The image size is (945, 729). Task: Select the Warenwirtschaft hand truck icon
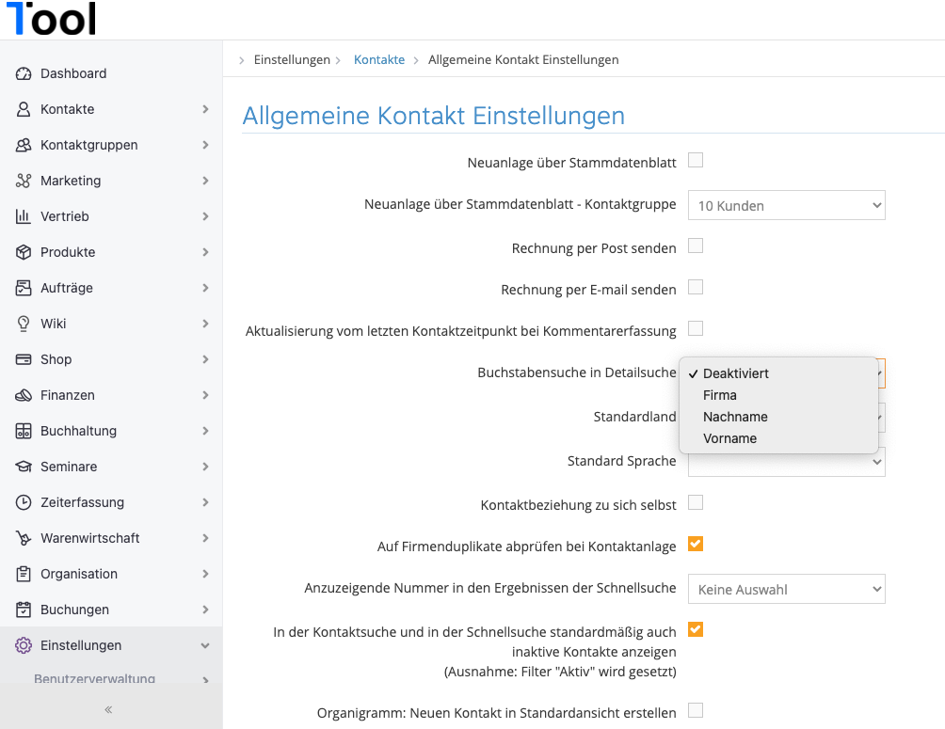tap(23, 538)
